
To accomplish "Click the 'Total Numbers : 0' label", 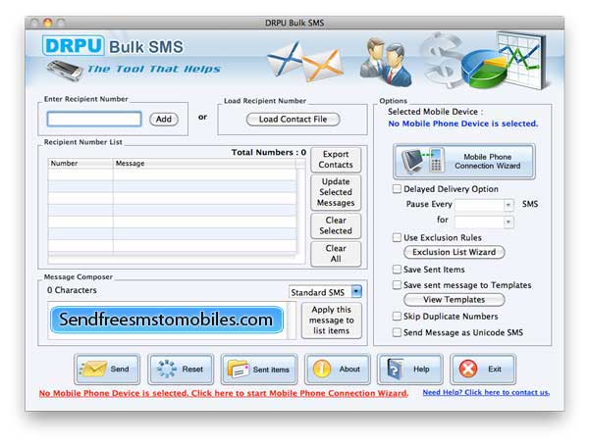I will (x=269, y=152).
